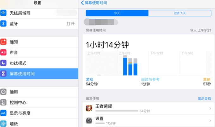
Task: Tap the 王者荣耀 54分钟 usage bar
Action: click(117, 111)
